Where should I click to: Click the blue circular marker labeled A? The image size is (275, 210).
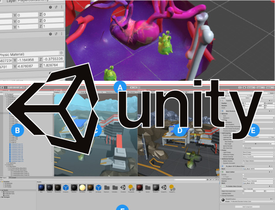click(119, 88)
